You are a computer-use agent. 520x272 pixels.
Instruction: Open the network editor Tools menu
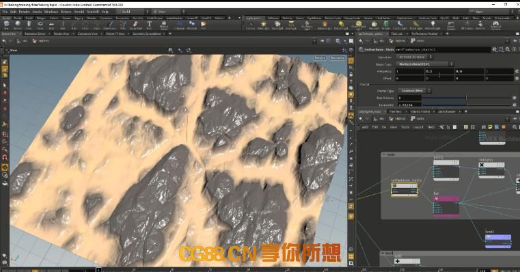(405, 127)
